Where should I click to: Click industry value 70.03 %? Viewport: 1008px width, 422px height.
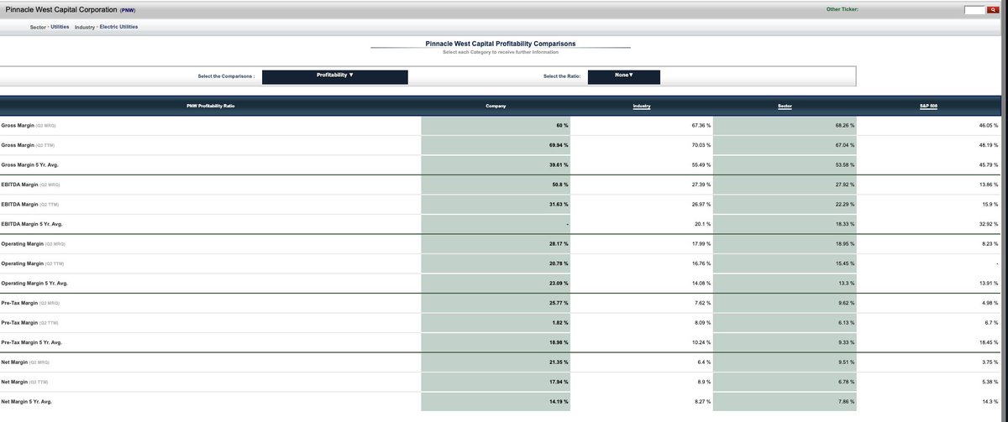[x=701, y=145]
